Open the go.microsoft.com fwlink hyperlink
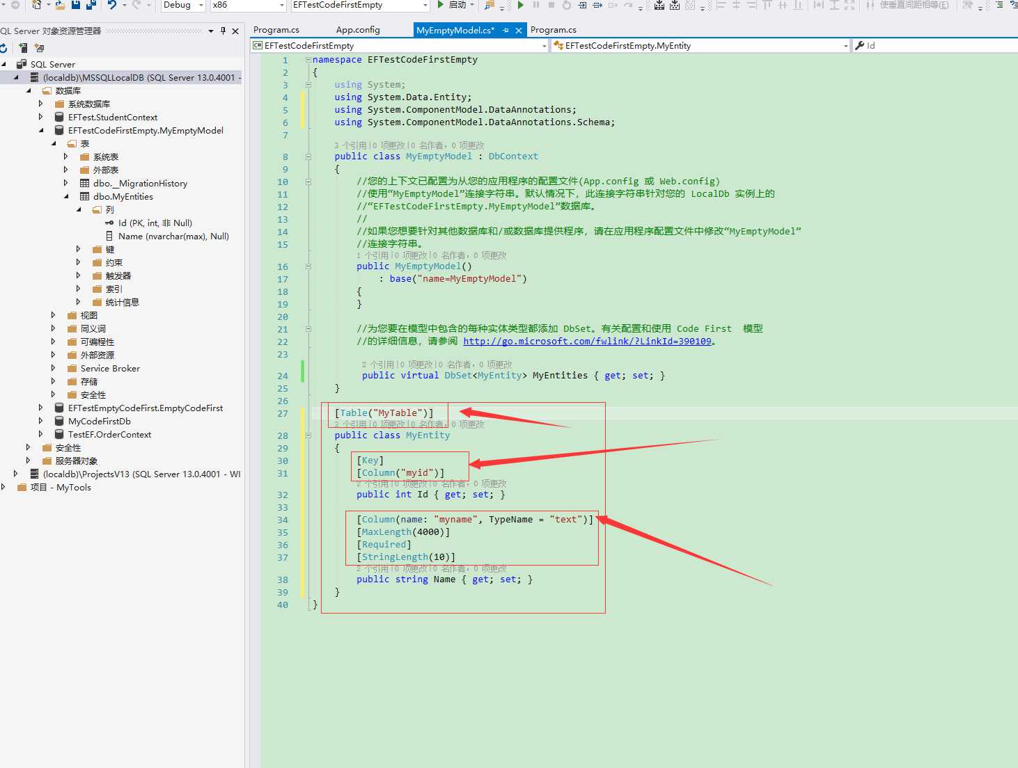 [x=588, y=342]
